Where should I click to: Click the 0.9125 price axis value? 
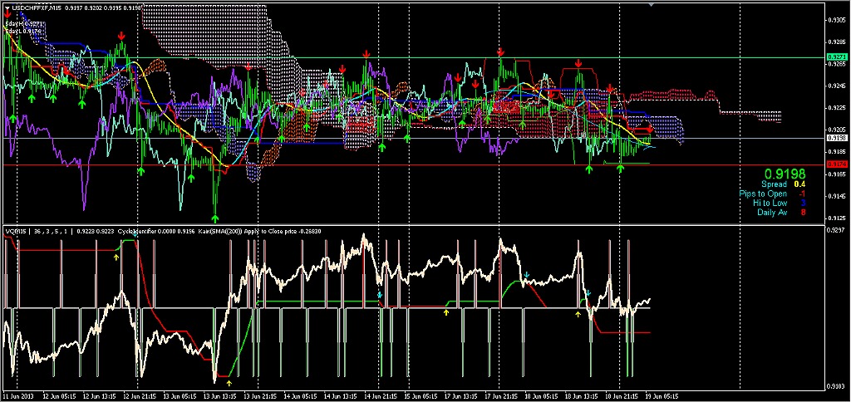[835, 218]
